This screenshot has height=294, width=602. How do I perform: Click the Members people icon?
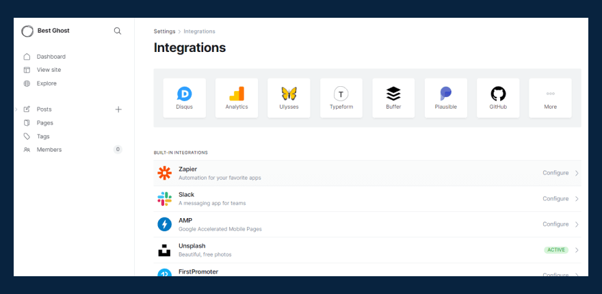(27, 150)
